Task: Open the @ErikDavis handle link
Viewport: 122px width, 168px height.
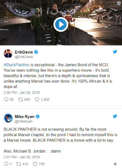Action: (24, 57)
